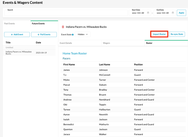Click last name Haliburton
Viewport: 188px width, 137px height.
click(105, 110)
